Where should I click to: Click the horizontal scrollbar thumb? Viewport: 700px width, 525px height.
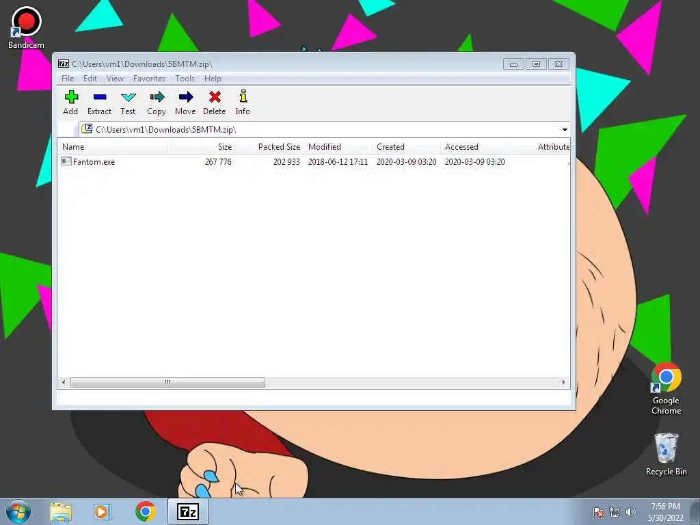tap(167, 383)
